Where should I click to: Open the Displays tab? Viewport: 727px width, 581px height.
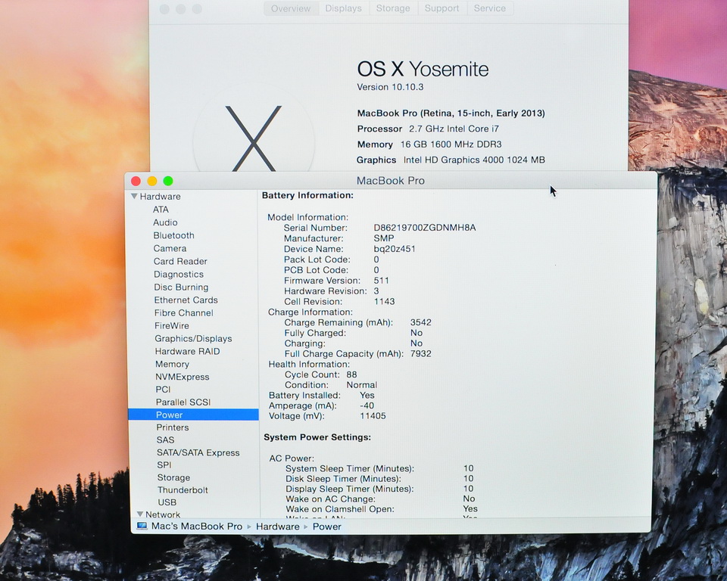coord(343,8)
